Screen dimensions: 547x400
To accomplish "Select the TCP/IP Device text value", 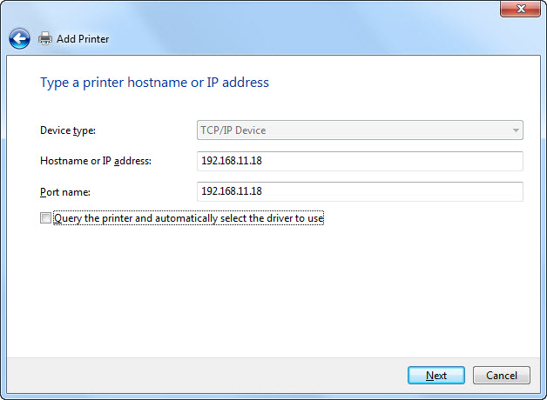I will pos(233,130).
